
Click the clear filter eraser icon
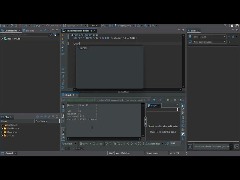154,100
